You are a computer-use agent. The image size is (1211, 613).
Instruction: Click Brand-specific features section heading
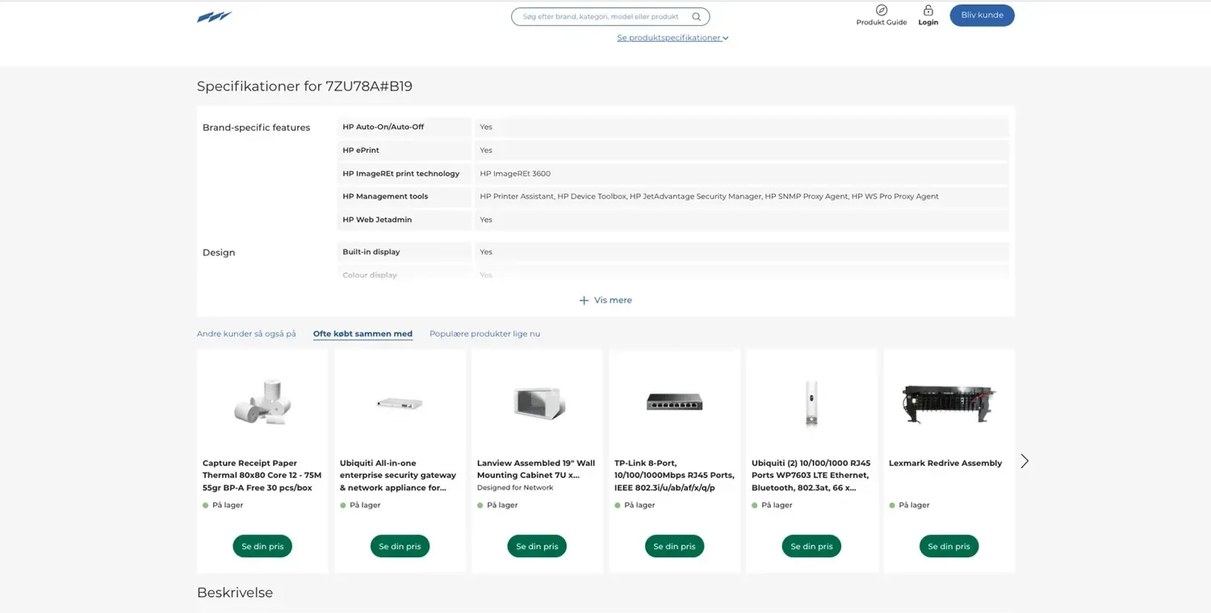pos(256,128)
